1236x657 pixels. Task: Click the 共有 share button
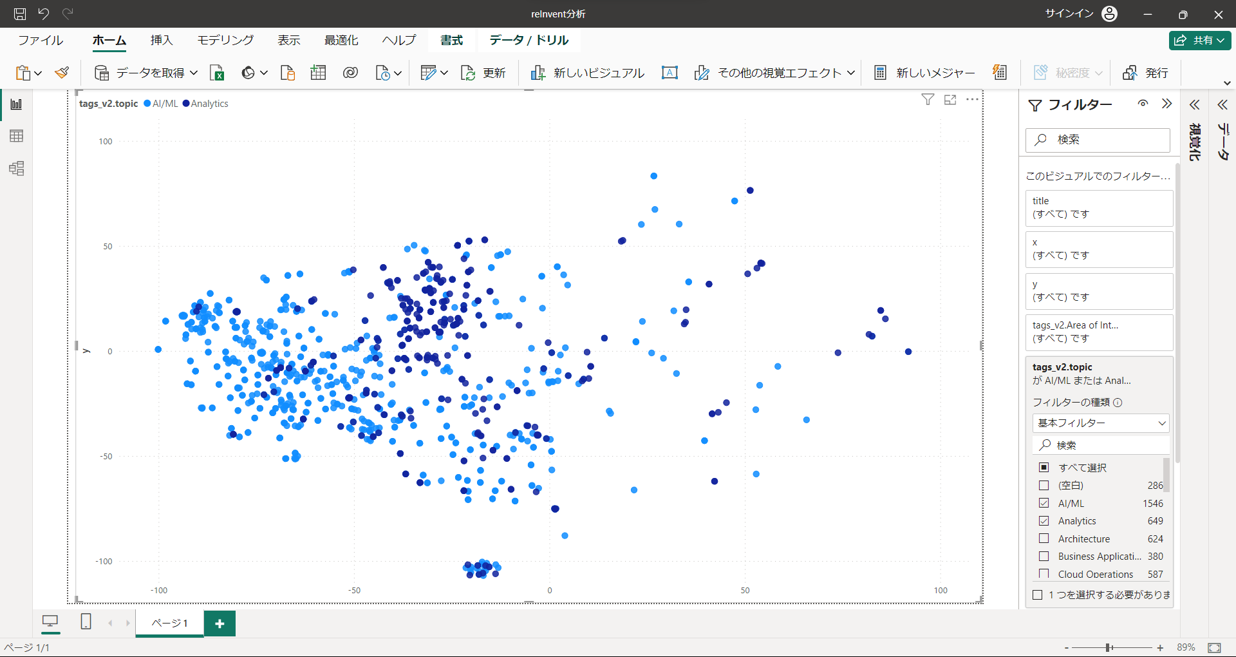[x=1200, y=40]
